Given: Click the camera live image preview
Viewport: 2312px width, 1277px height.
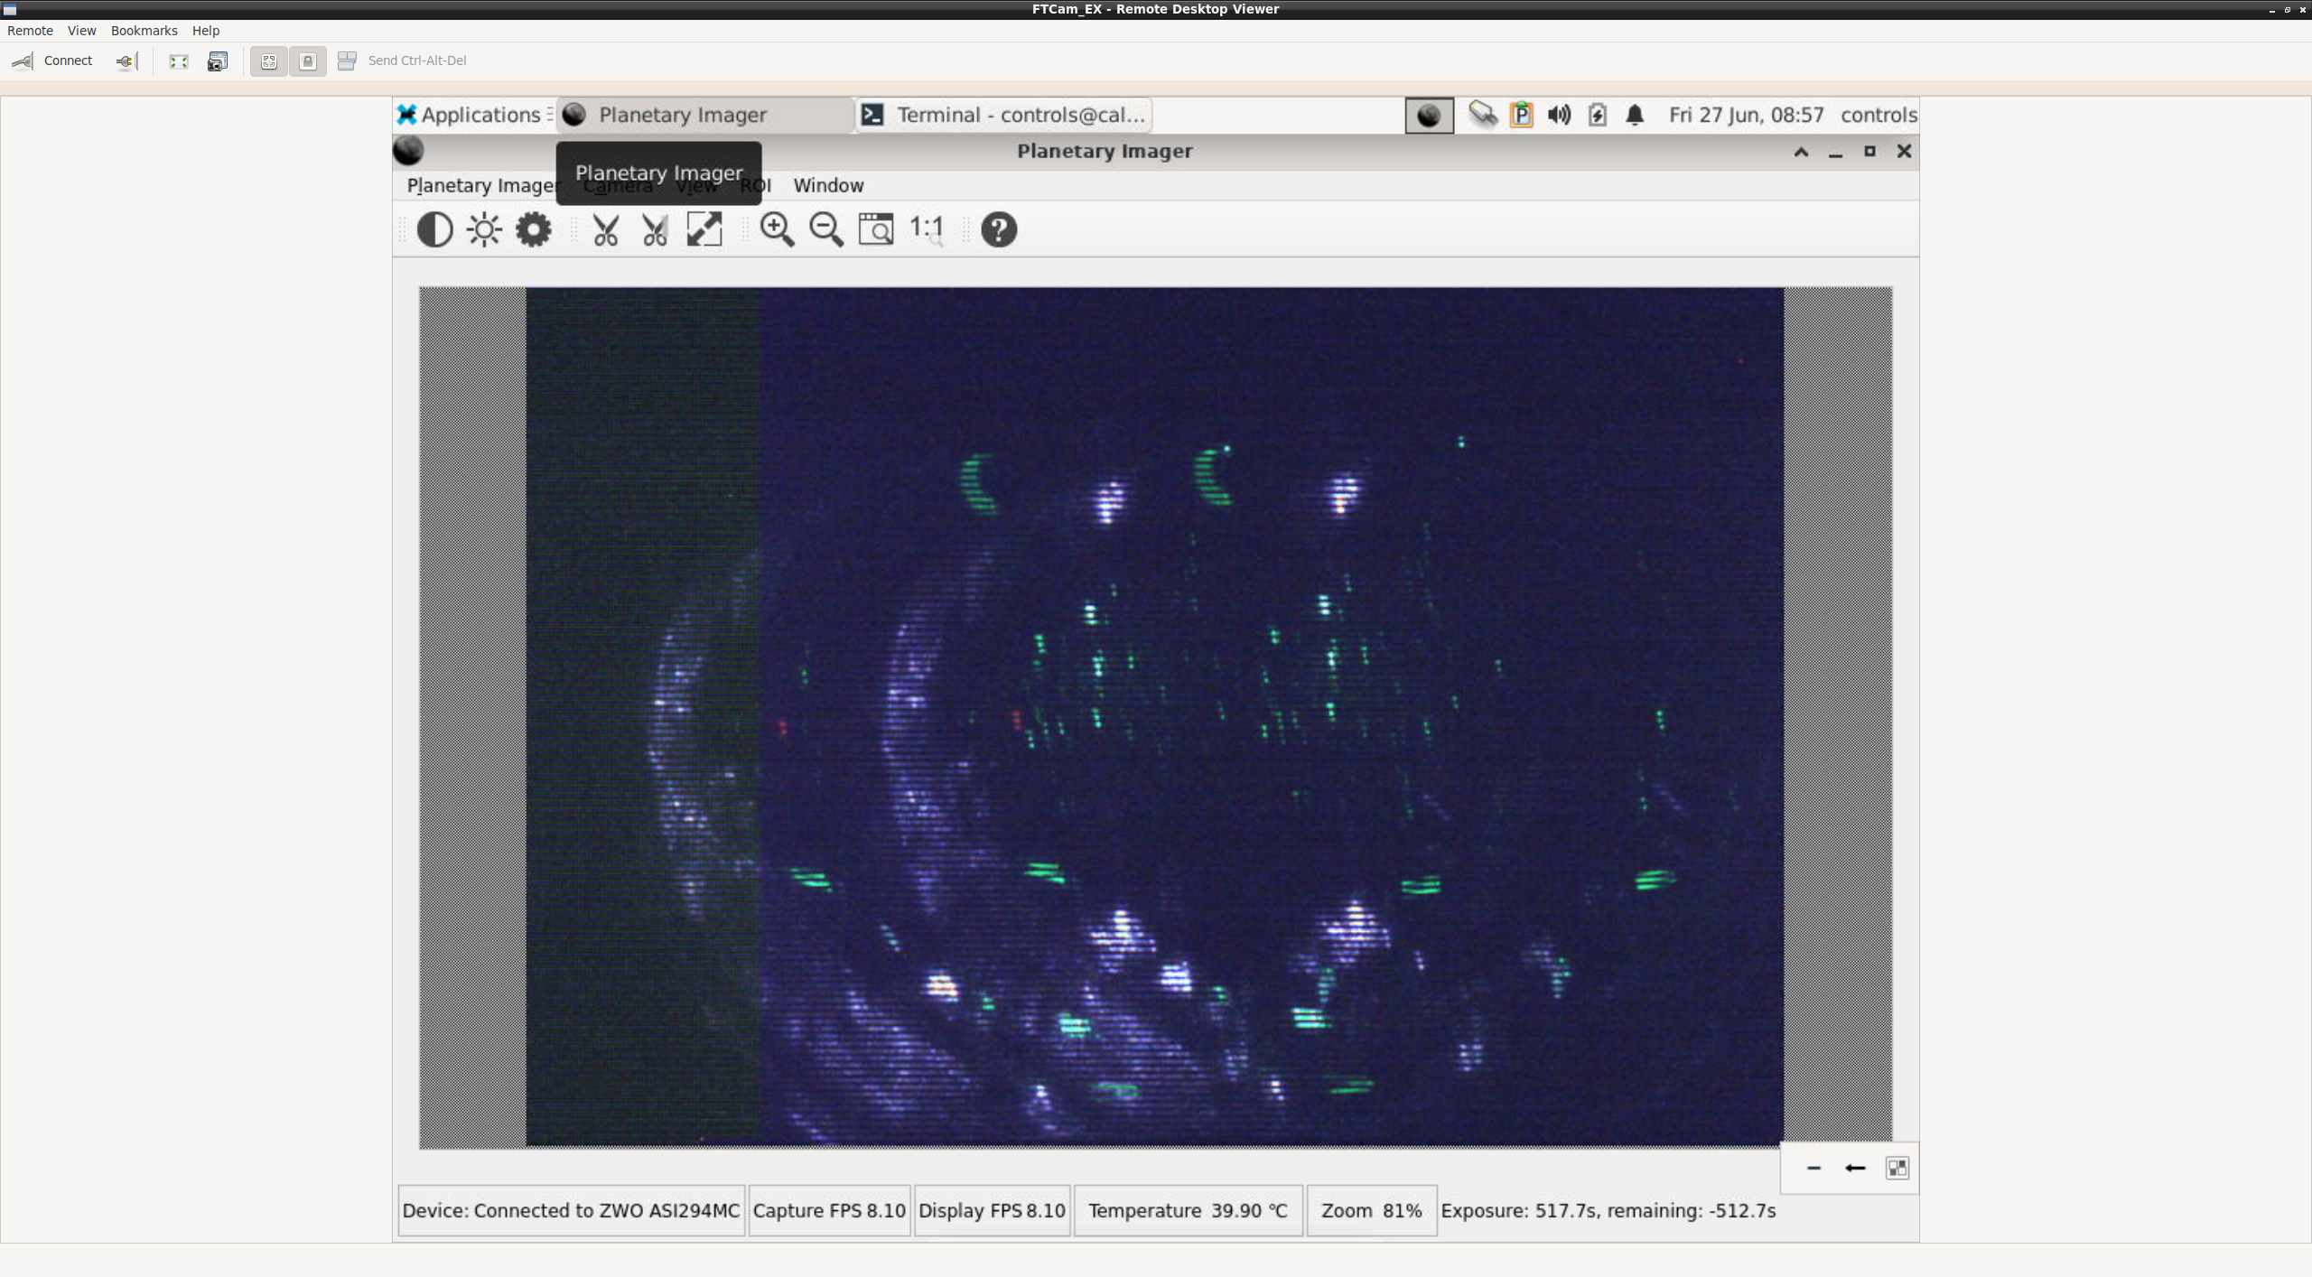Looking at the screenshot, I should pos(1154,716).
